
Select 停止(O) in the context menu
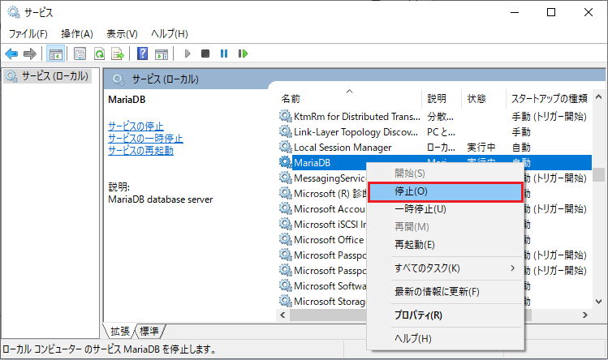click(x=411, y=191)
